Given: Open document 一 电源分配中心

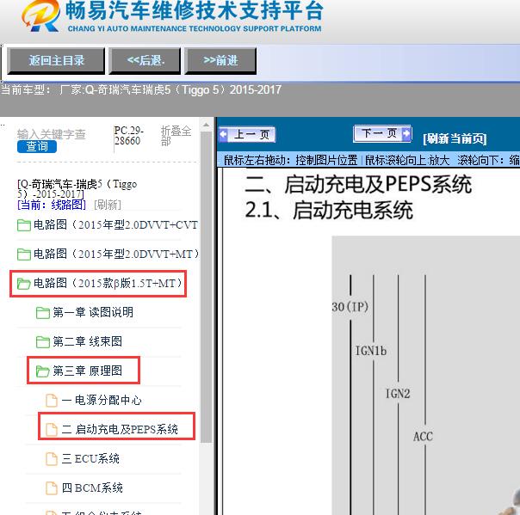Looking at the screenshot, I should pos(94,400).
